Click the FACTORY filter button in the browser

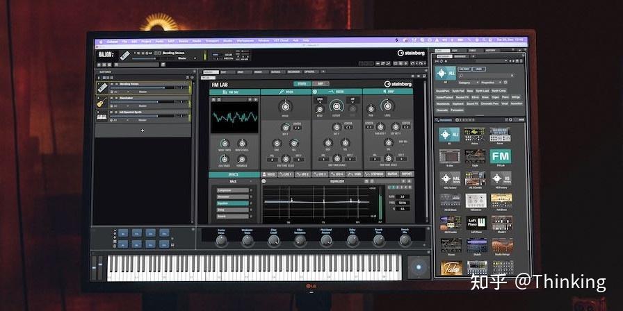tap(464, 69)
